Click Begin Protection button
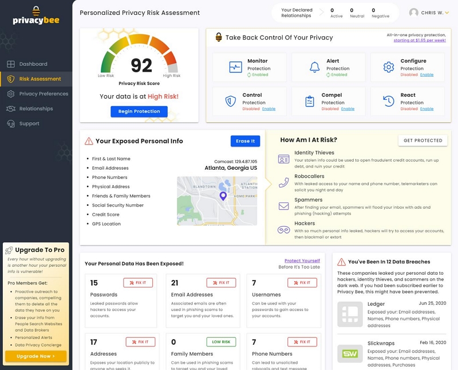Screen dimensions: 458x370 pyautogui.click(x=139, y=111)
